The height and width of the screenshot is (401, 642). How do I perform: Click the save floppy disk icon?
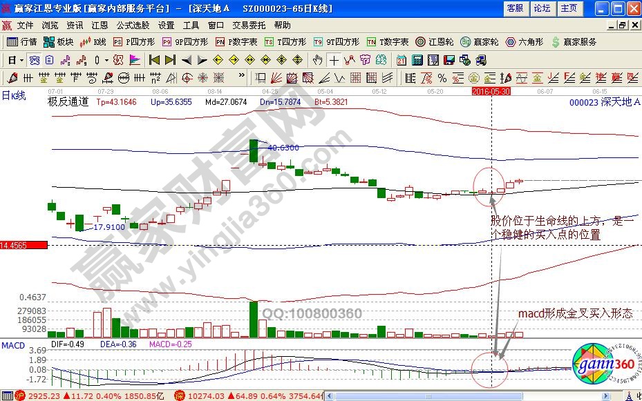point(449,59)
